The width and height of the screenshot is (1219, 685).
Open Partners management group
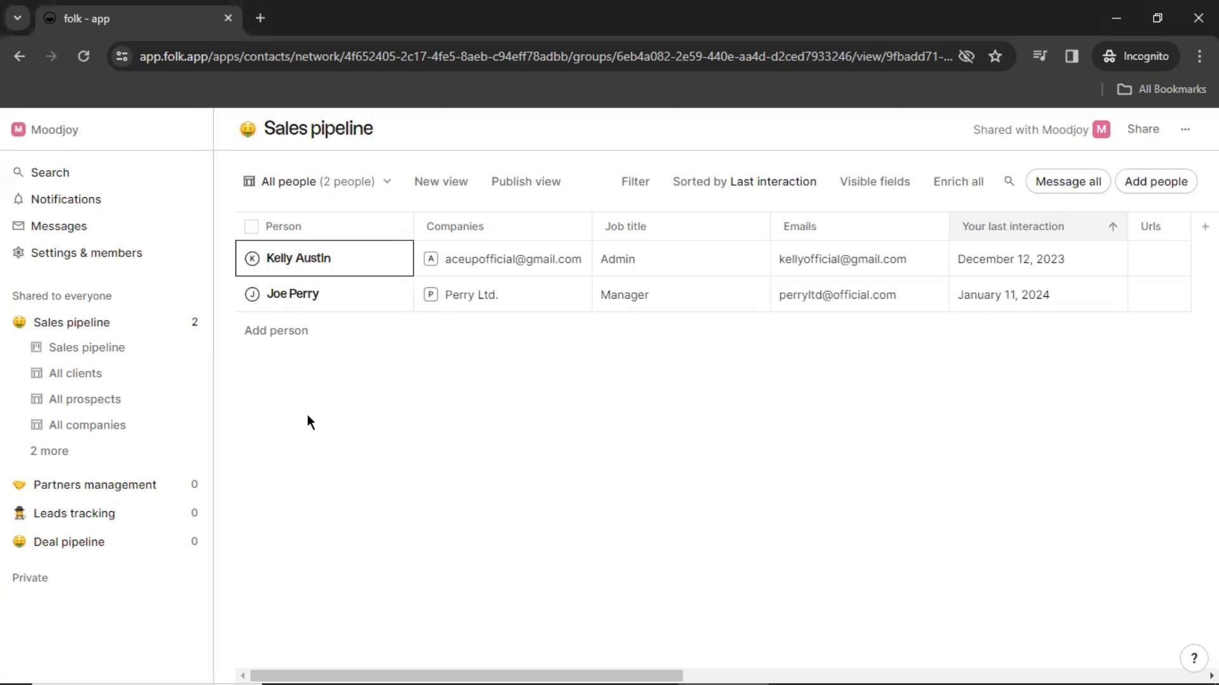coord(95,485)
